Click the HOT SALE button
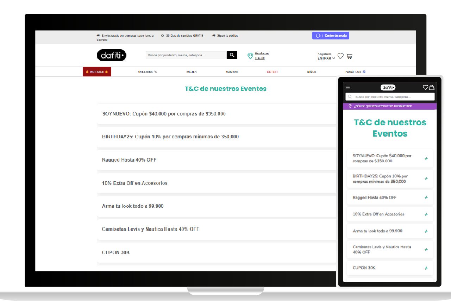 coord(97,72)
